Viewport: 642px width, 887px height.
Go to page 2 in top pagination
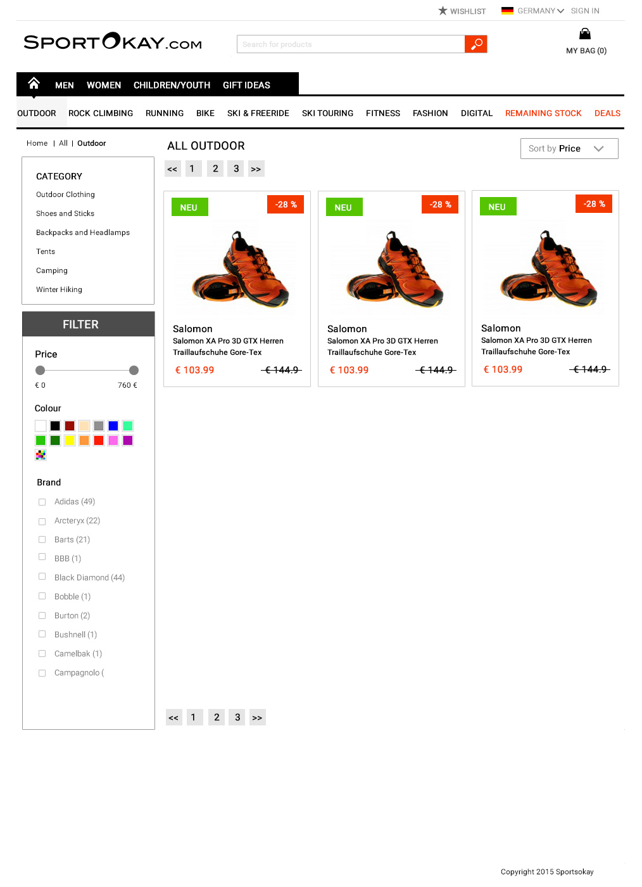pyautogui.click(x=215, y=169)
